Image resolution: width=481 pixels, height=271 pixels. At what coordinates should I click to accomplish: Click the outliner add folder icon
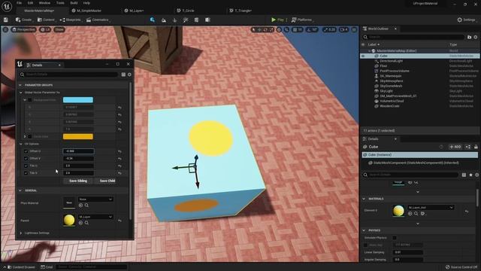[x=469, y=37]
